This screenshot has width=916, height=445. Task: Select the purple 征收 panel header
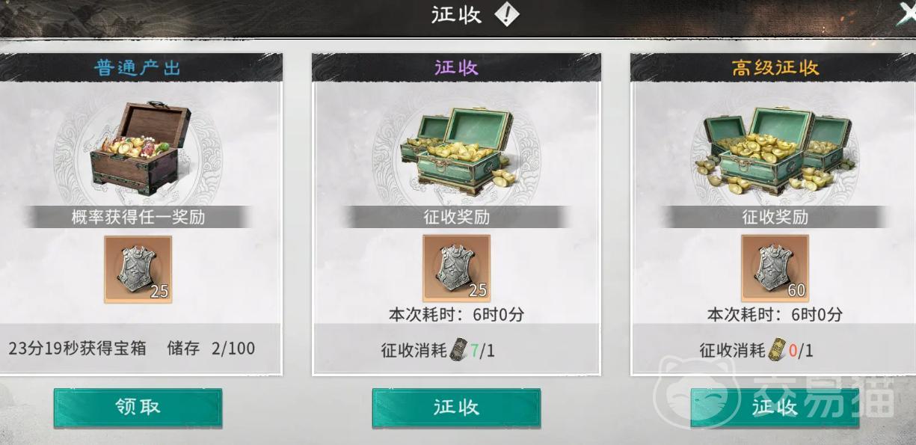(x=457, y=68)
